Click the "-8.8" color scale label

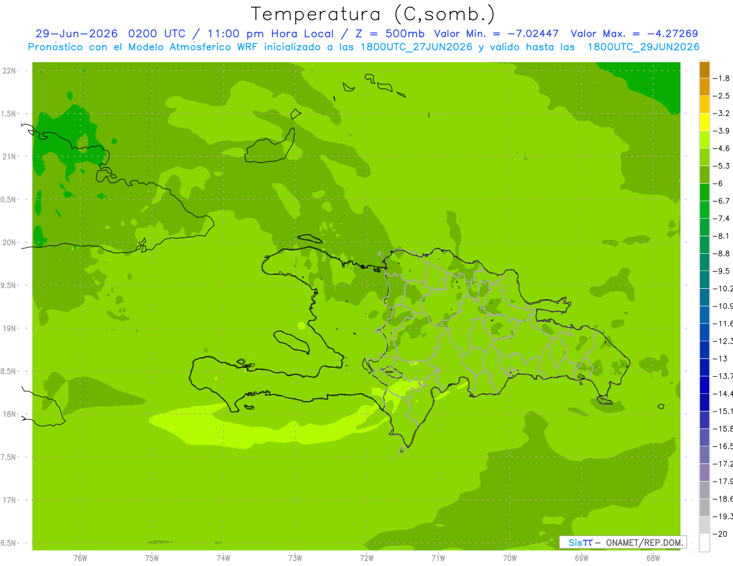click(722, 253)
